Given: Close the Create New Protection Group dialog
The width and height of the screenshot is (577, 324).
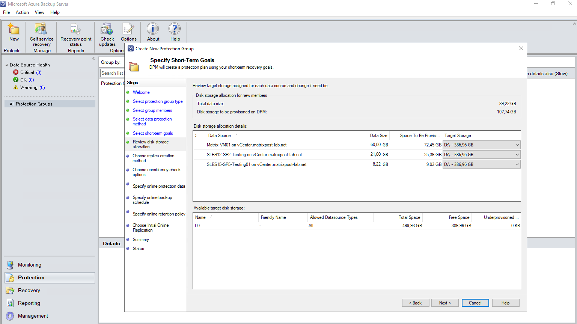Looking at the screenshot, I should (x=521, y=48).
